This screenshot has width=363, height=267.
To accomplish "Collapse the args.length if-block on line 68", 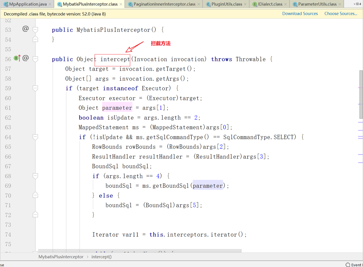I will click(36, 176).
